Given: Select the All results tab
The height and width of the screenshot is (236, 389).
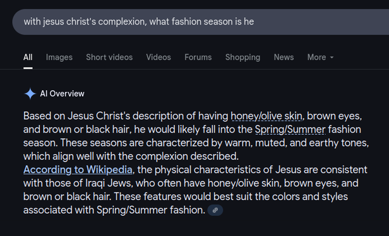Looking at the screenshot, I should coord(28,57).
